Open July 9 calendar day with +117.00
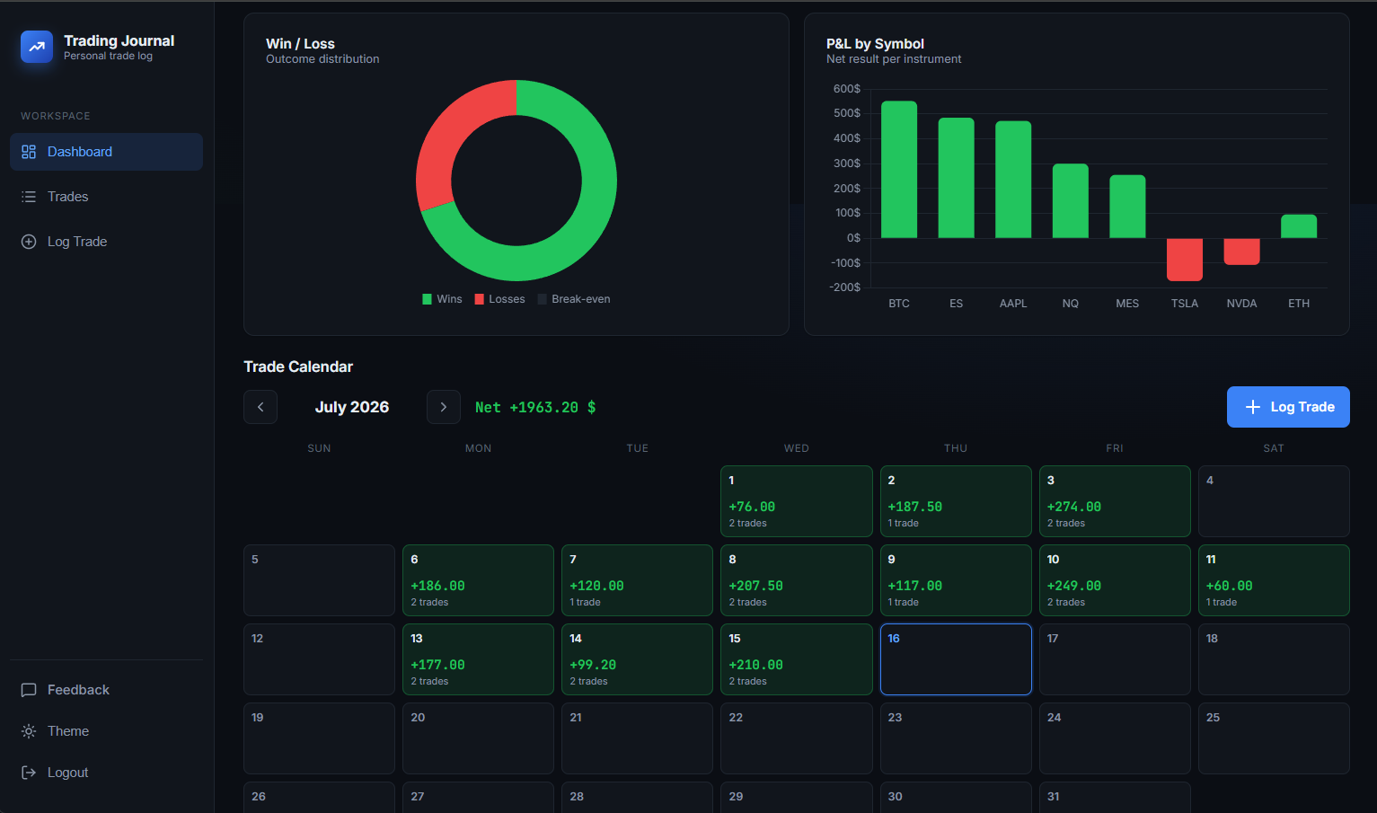 click(x=956, y=580)
